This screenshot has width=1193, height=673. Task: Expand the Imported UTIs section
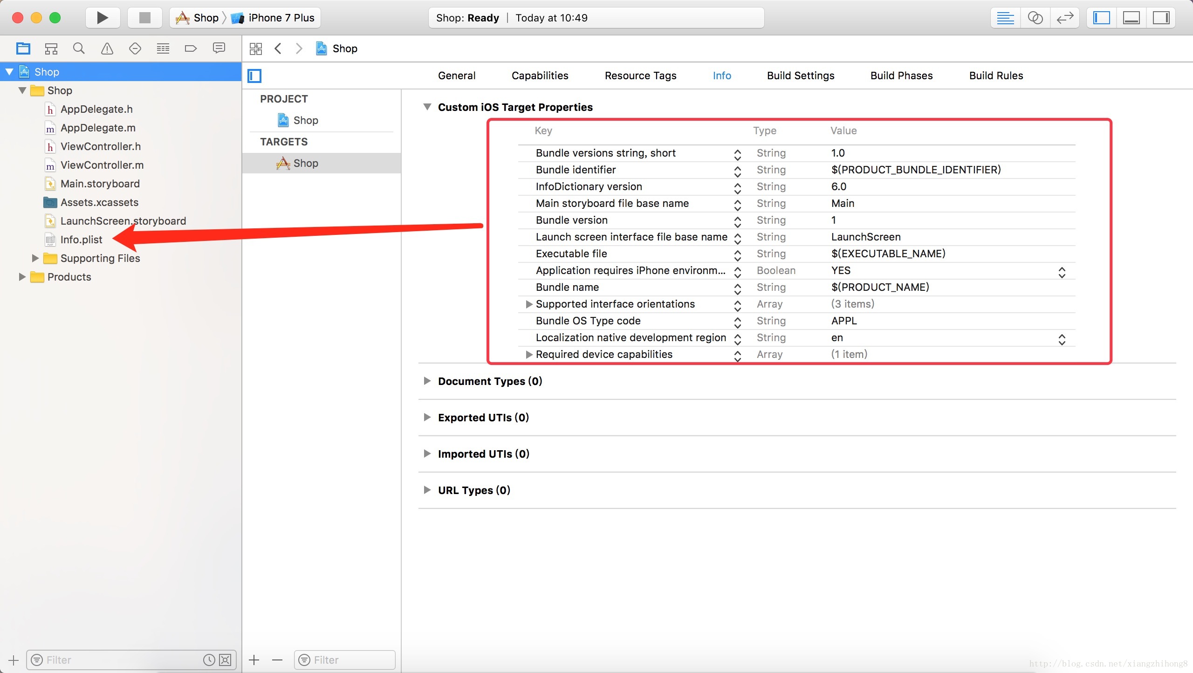point(427,453)
